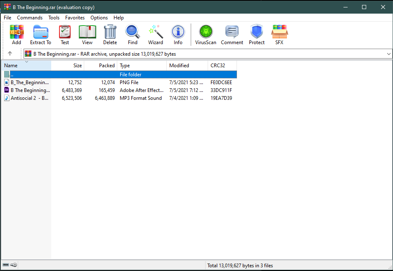This screenshot has width=393, height=271.
Task: Open the Comment tool
Action: [x=232, y=35]
